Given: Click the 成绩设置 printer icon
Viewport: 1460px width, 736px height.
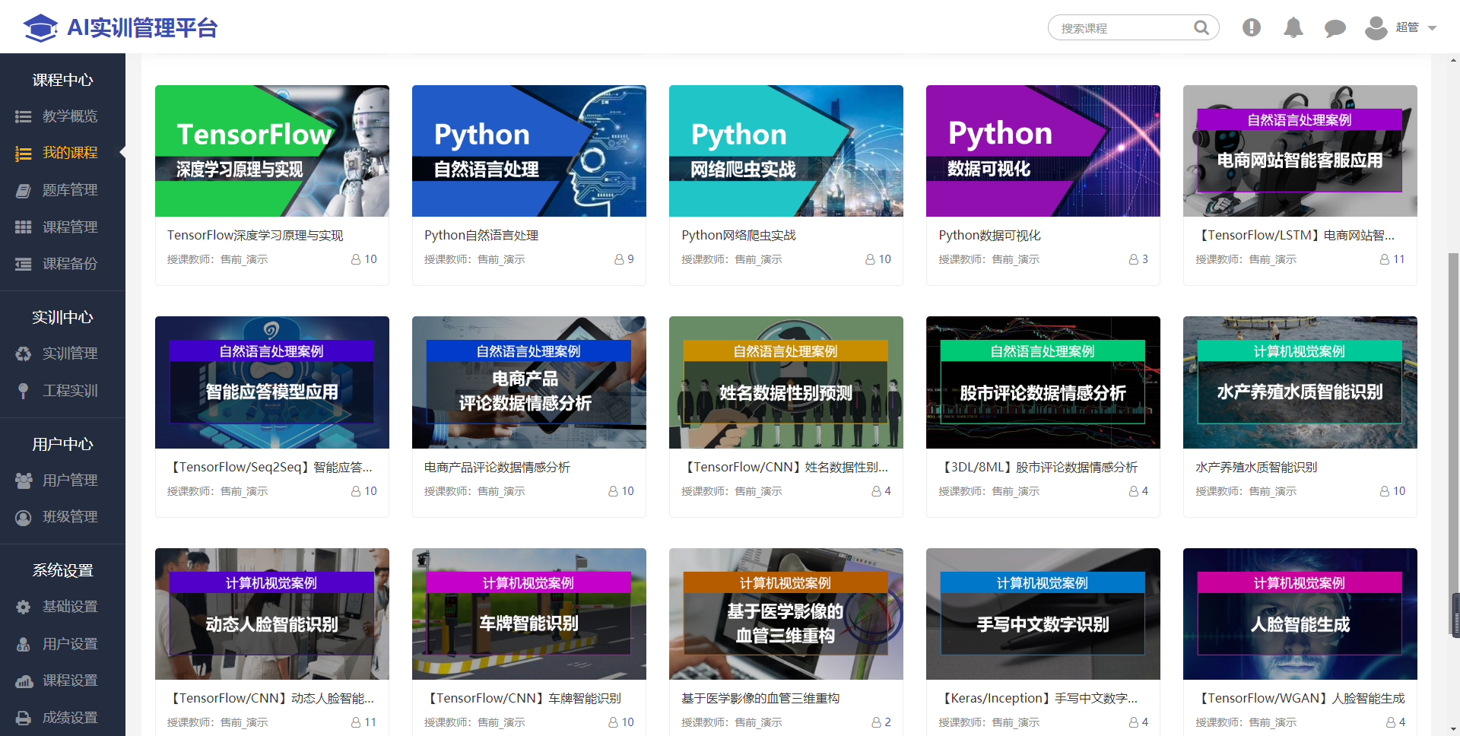Looking at the screenshot, I should pyautogui.click(x=24, y=718).
